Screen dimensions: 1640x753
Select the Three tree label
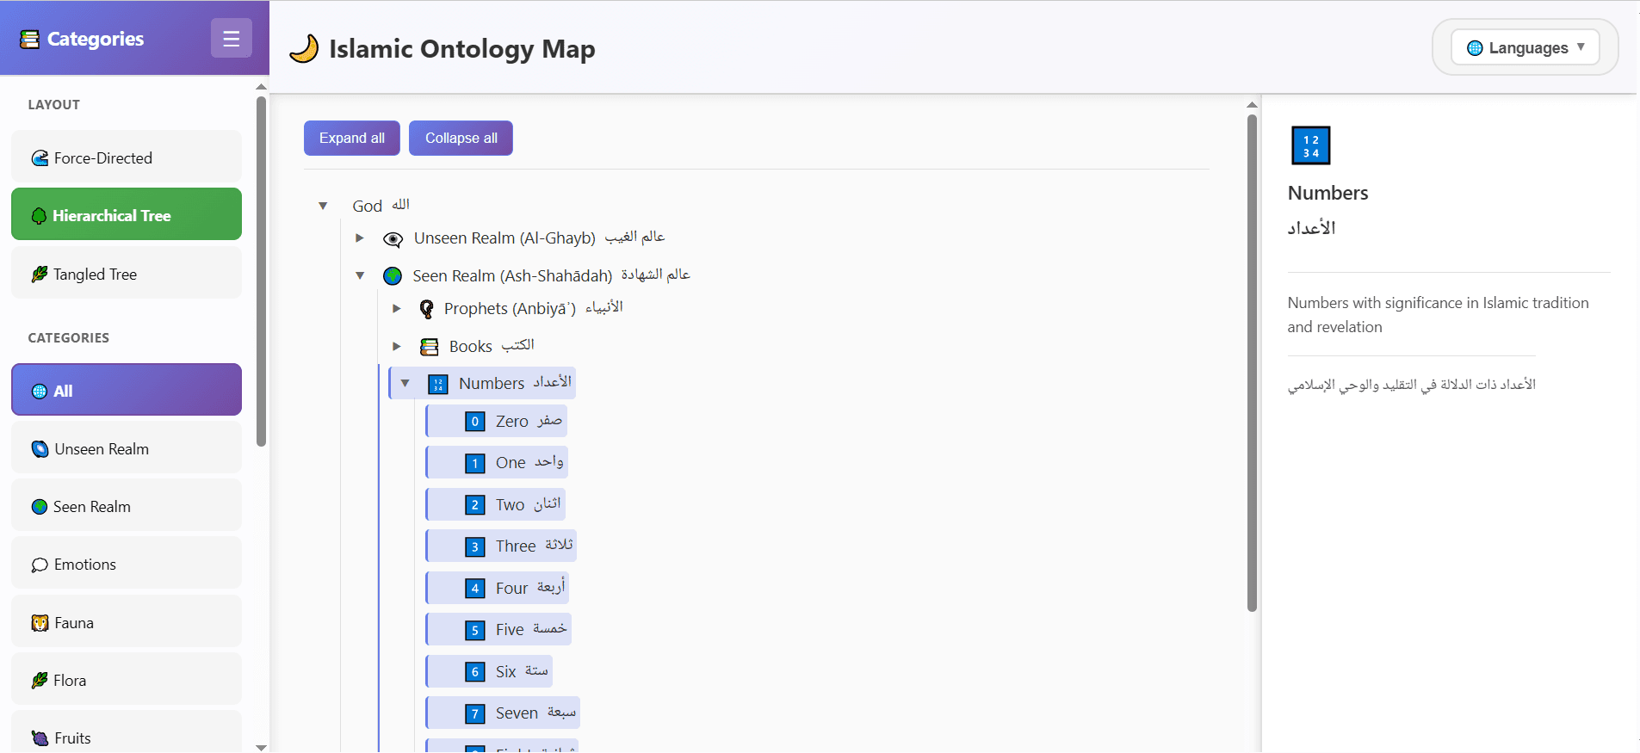[516, 546]
